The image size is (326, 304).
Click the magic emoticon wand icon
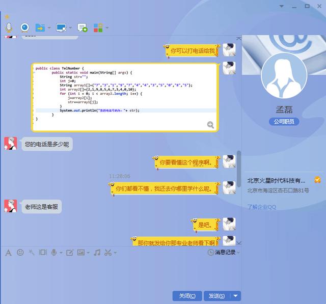32,253
